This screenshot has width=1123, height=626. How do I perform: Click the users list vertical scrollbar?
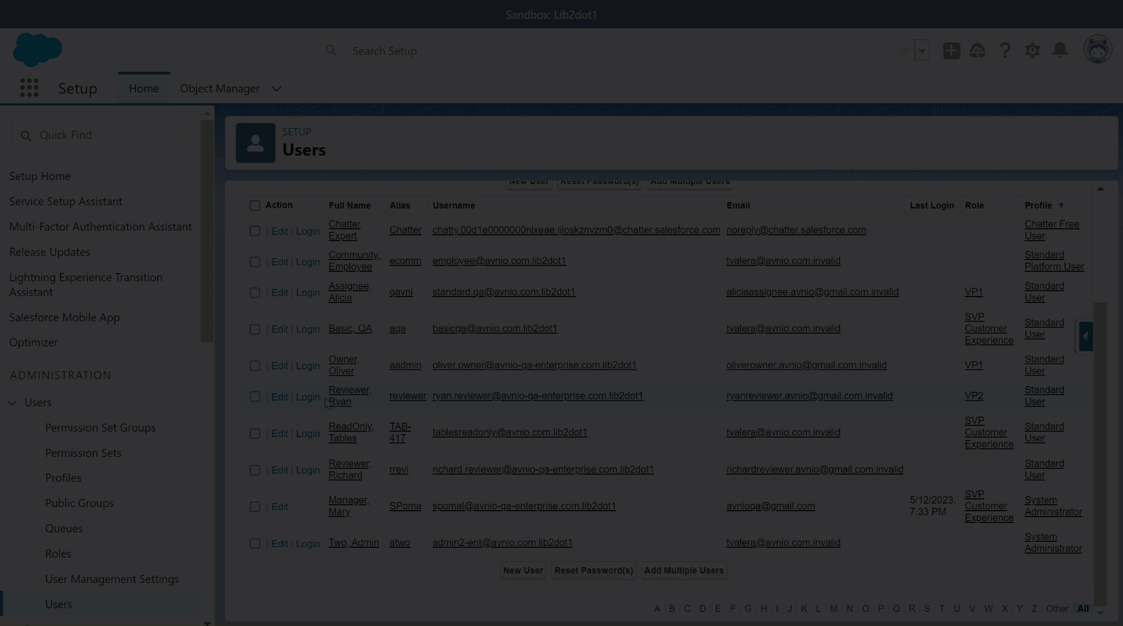pos(1100,453)
